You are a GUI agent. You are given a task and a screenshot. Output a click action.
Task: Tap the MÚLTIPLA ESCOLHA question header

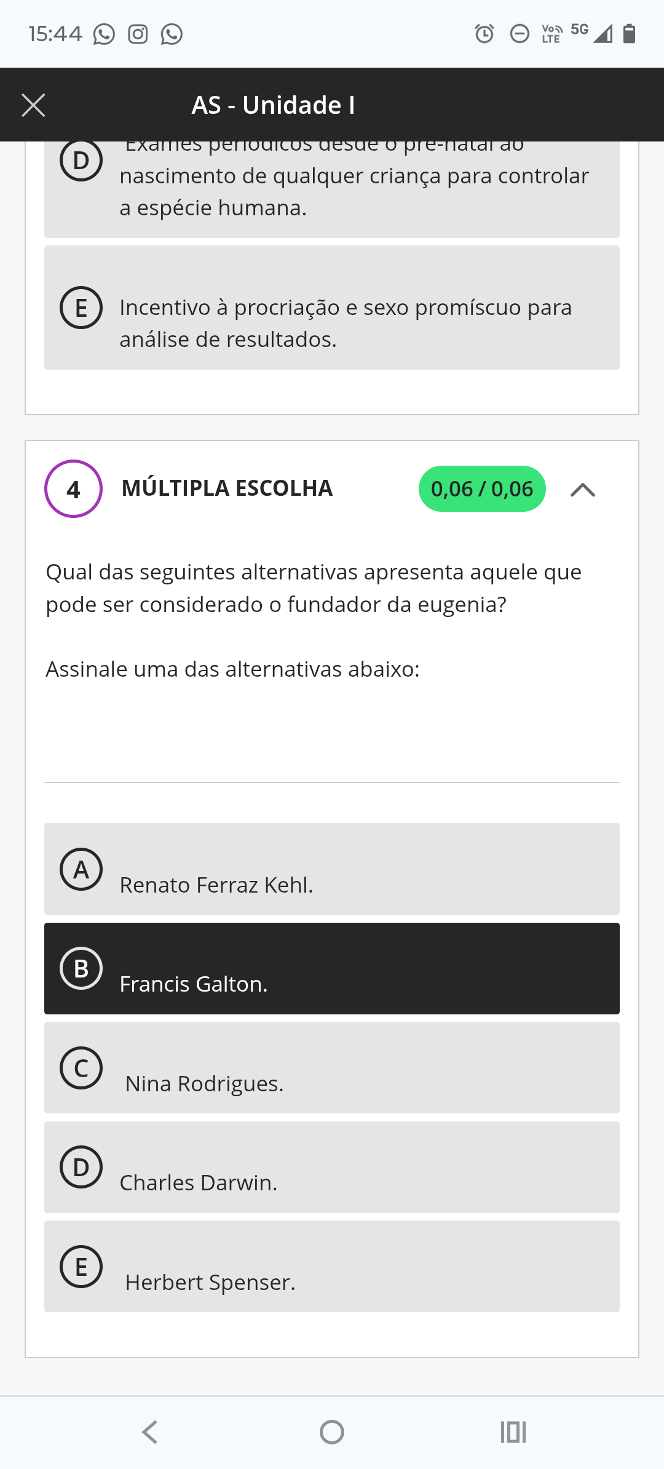tap(227, 488)
